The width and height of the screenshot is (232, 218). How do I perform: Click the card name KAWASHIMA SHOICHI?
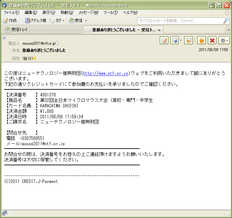59,106
